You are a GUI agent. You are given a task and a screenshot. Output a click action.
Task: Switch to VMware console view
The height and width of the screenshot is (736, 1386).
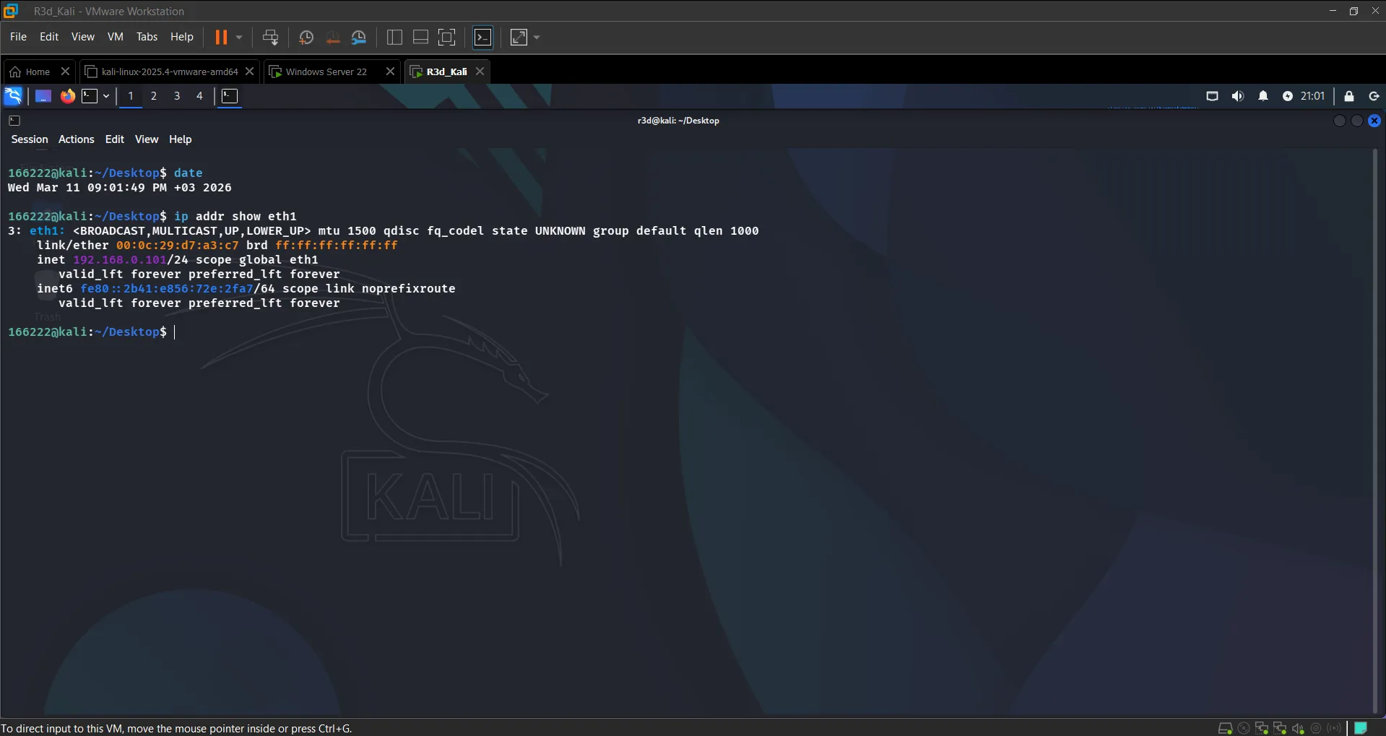pyautogui.click(x=483, y=38)
